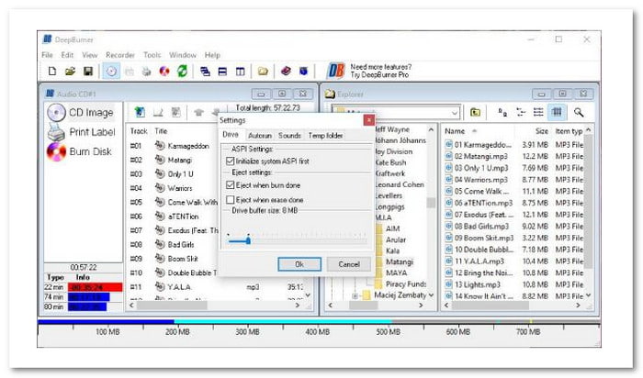Click the red book help icon in the toolbar
643x378 pixels.
(286, 72)
